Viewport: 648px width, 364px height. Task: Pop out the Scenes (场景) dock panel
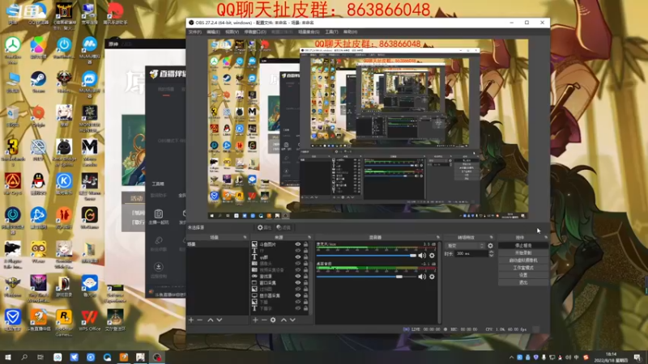245,237
